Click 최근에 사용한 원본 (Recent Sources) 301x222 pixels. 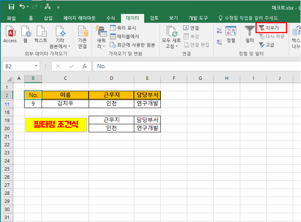point(133,45)
